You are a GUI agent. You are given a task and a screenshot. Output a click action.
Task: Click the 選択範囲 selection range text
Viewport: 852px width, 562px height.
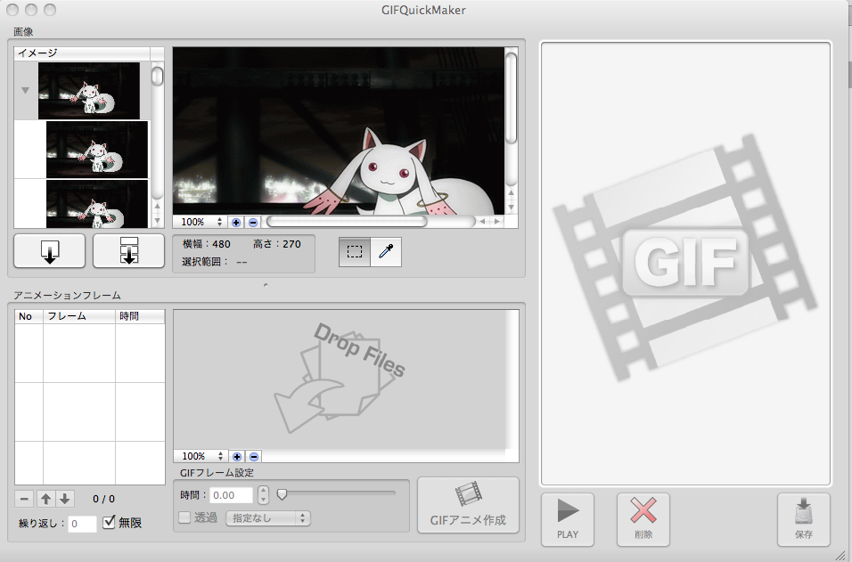coord(215,262)
